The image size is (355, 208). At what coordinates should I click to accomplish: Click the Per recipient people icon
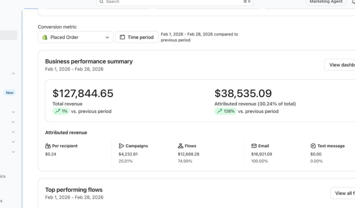tap(48, 146)
